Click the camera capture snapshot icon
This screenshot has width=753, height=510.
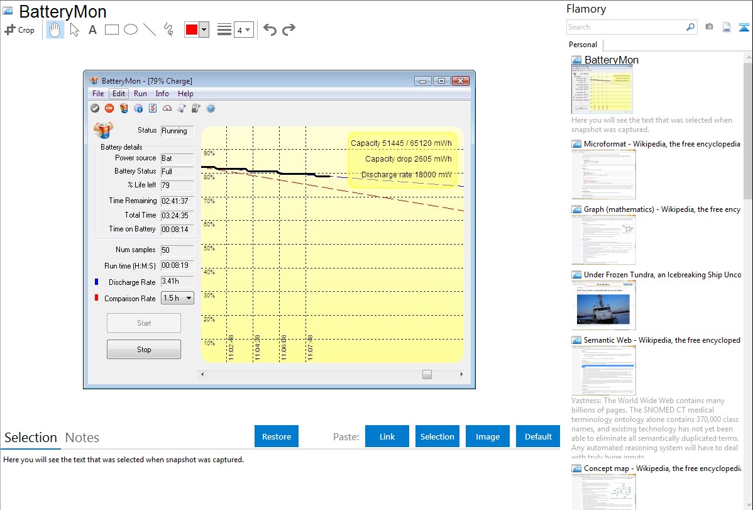[x=709, y=27]
